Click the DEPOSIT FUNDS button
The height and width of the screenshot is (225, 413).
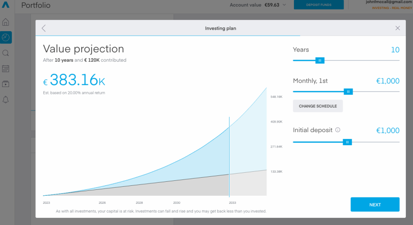[319, 5]
